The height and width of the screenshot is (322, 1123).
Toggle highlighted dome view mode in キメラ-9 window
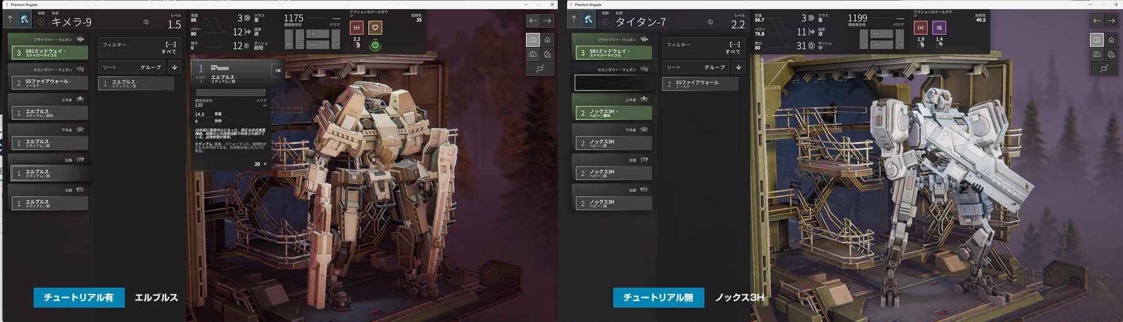pyautogui.click(x=533, y=39)
